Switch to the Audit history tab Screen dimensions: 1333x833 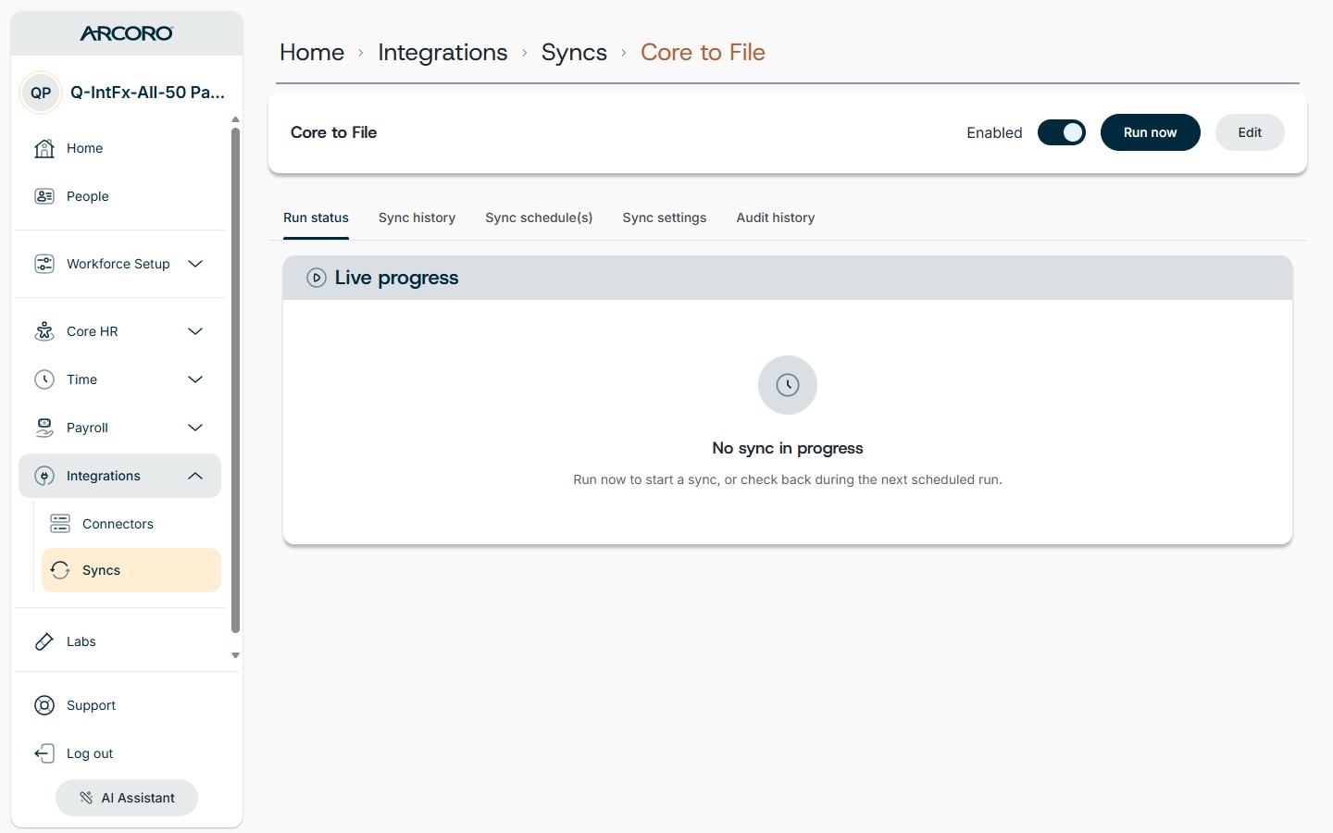776,218
